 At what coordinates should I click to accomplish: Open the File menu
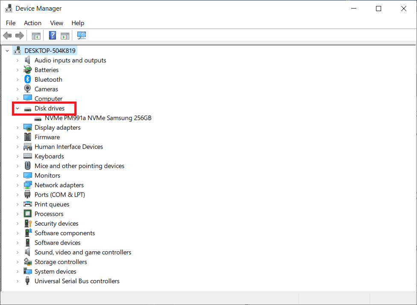(11, 23)
